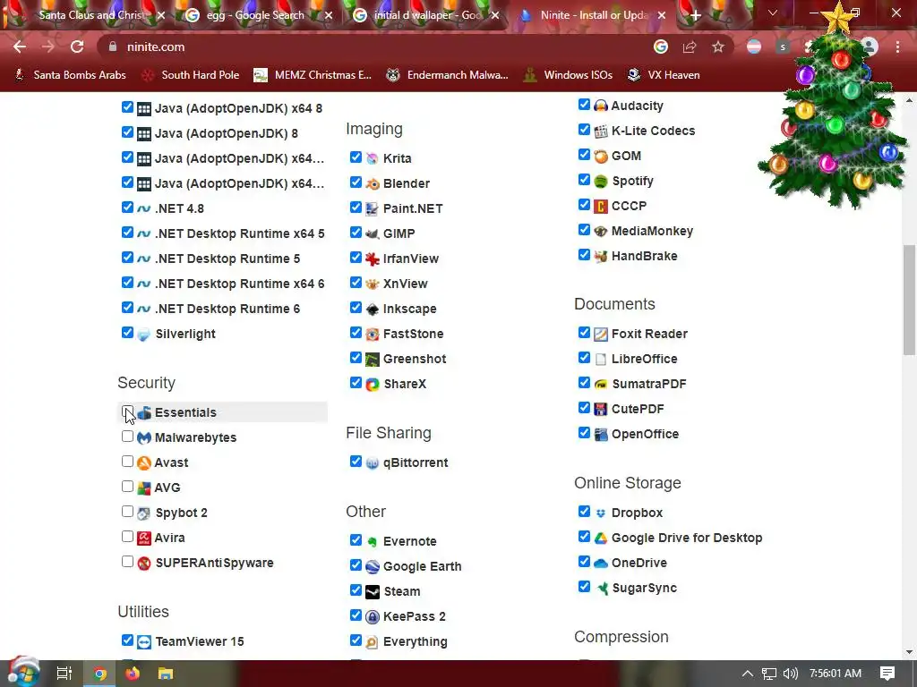The width and height of the screenshot is (917, 687).
Task: Click the Inkscape icon
Action: [x=372, y=309]
